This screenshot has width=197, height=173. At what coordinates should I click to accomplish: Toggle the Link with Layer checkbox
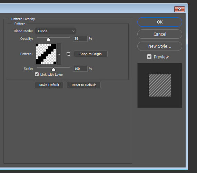pos(37,74)
